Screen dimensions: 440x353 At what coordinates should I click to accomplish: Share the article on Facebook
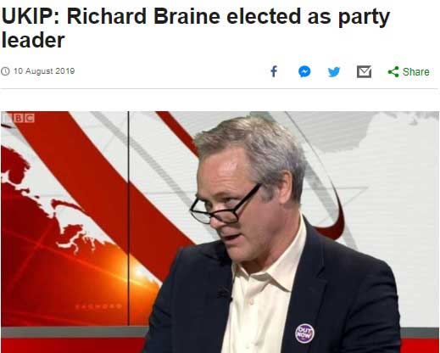274,71
